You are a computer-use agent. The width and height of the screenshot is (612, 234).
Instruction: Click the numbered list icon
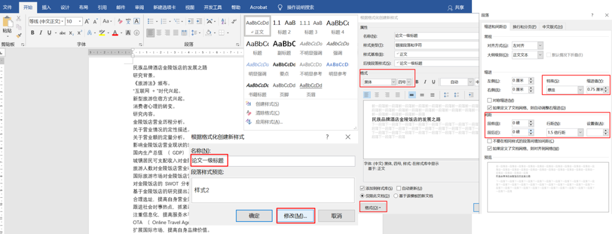tap(164, 22)
